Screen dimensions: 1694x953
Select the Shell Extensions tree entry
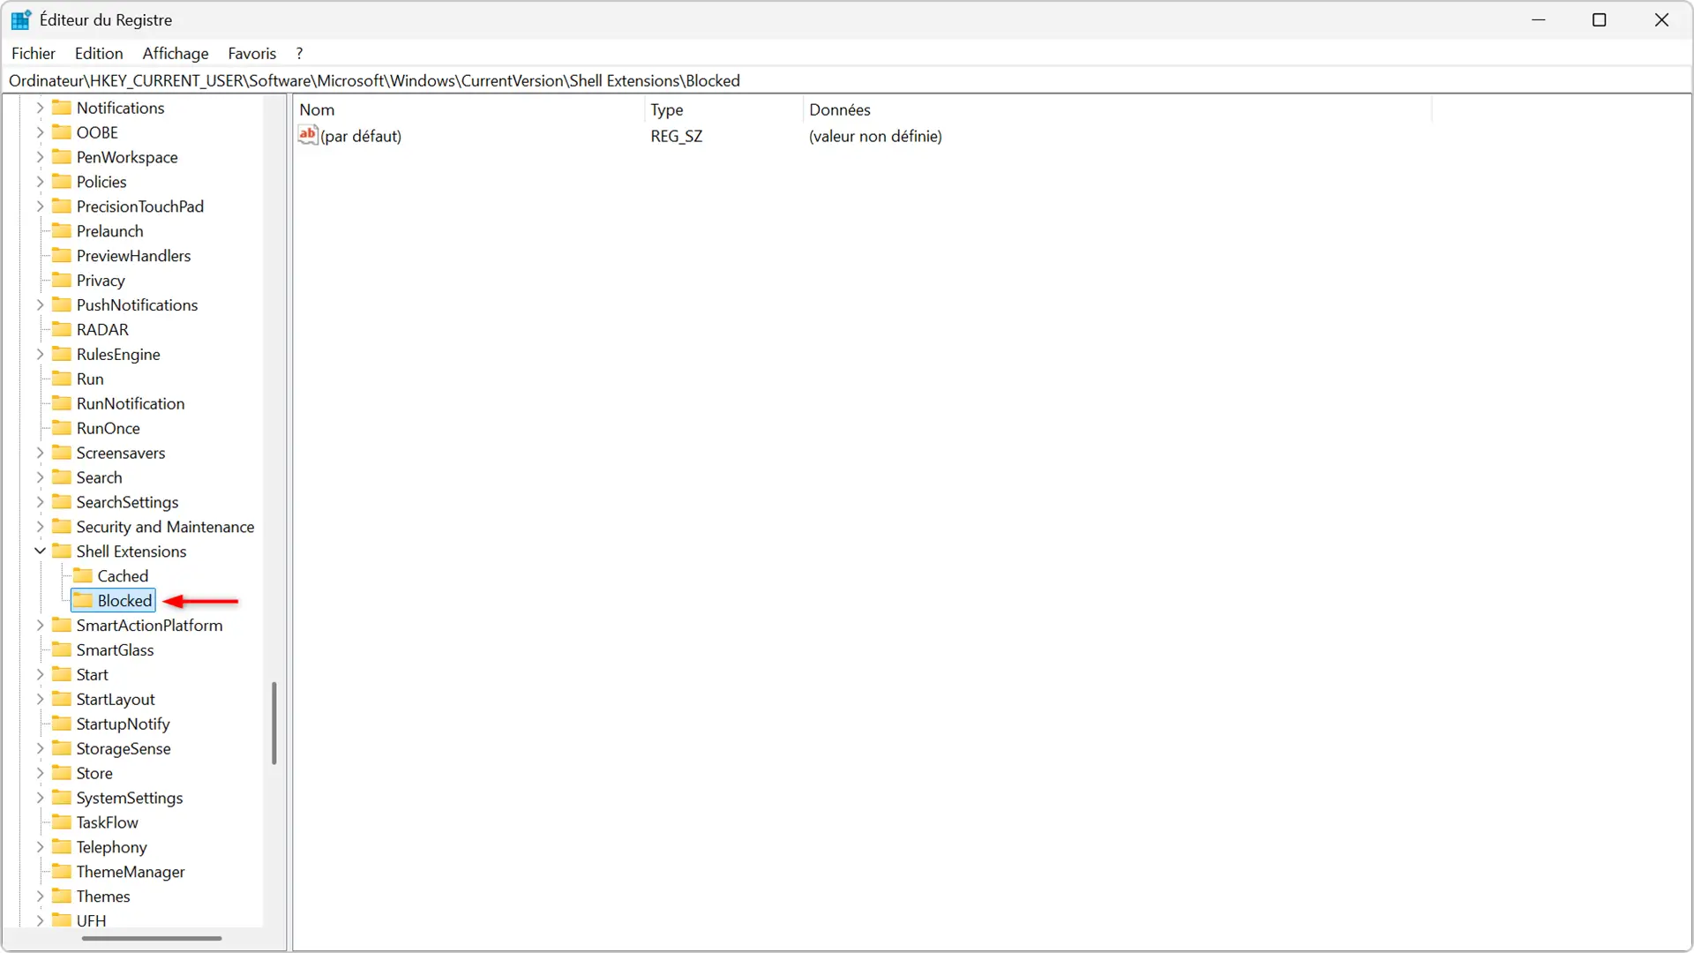coord(131,552)
